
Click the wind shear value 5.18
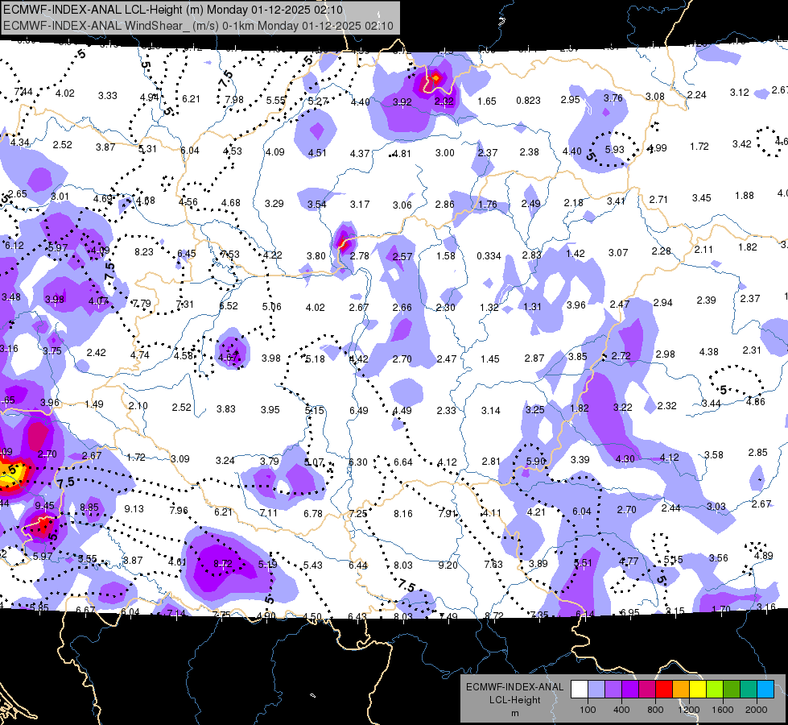point(315,358)
